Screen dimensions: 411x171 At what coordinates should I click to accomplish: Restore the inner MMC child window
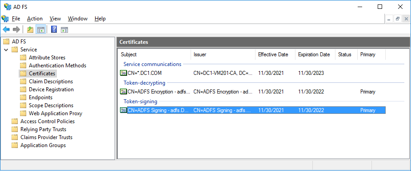pyautogui.click(x=398, y=19)
